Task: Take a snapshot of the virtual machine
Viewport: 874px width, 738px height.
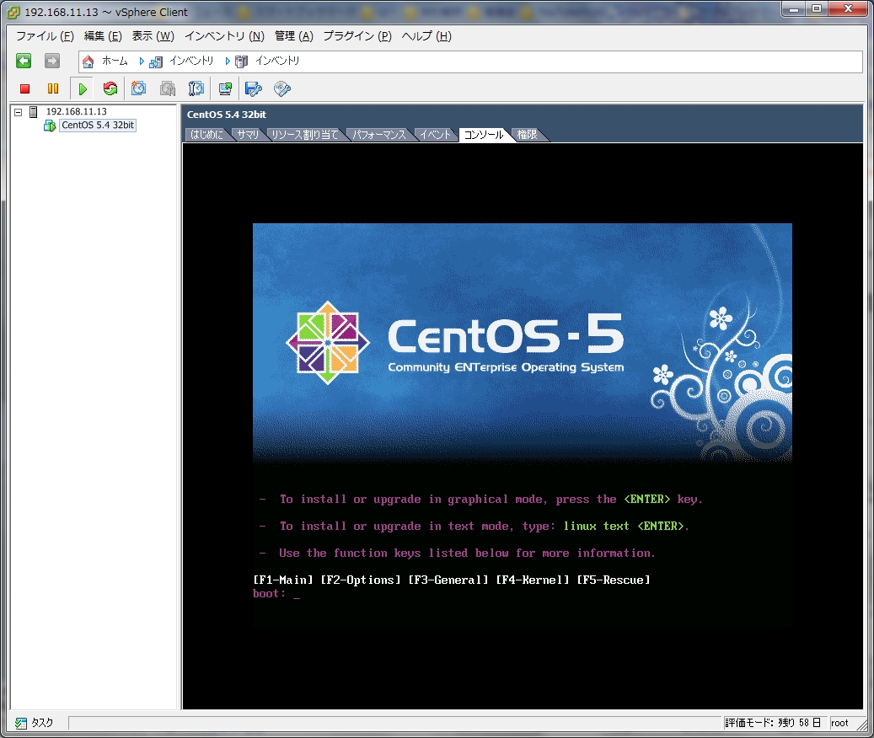Action: (x=138, y=88)
